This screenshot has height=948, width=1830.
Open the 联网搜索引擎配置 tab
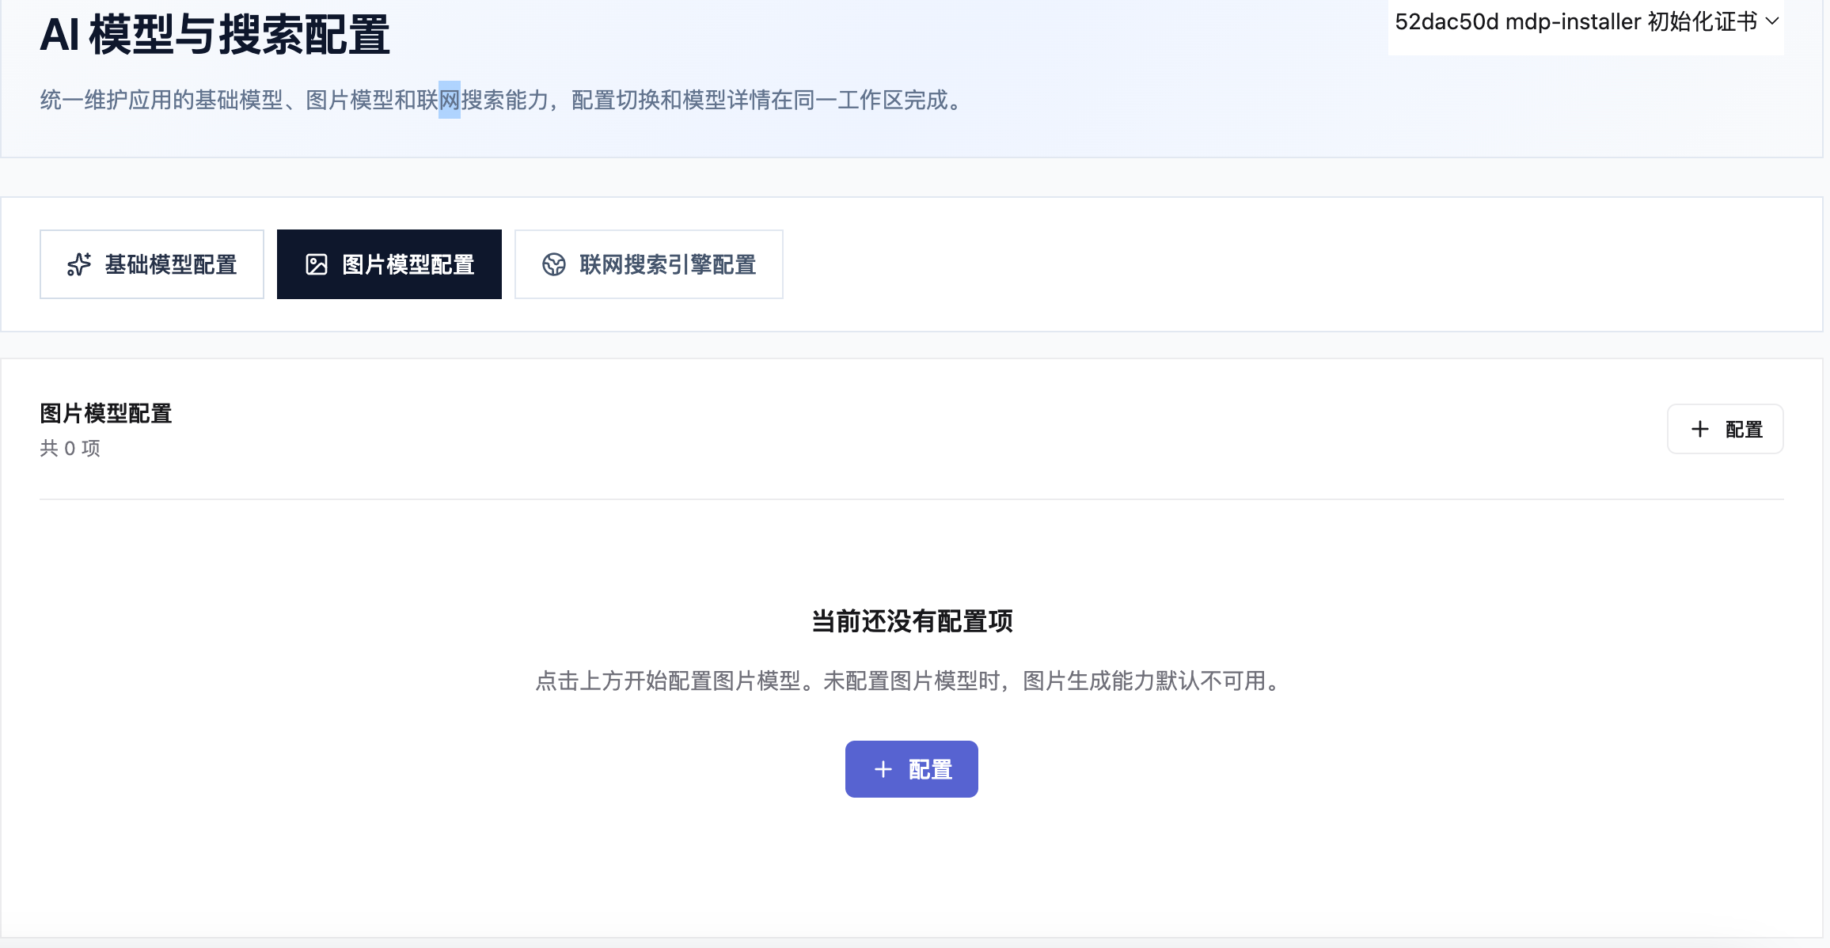click(x=649, y=264)
